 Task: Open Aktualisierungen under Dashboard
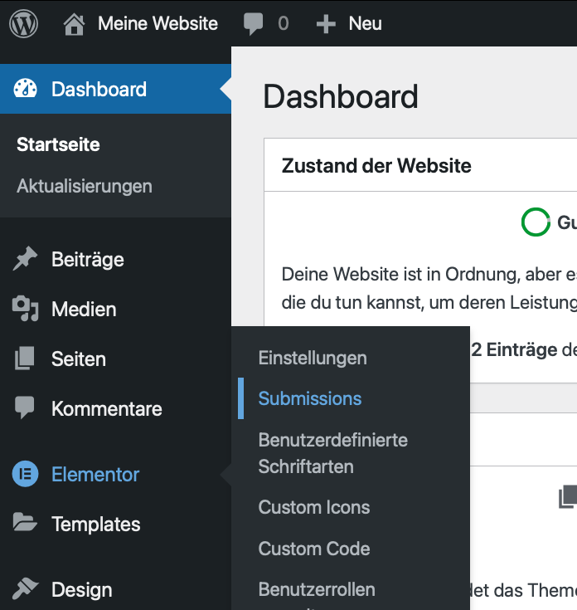pyautogui.click(x=85, y=186)
